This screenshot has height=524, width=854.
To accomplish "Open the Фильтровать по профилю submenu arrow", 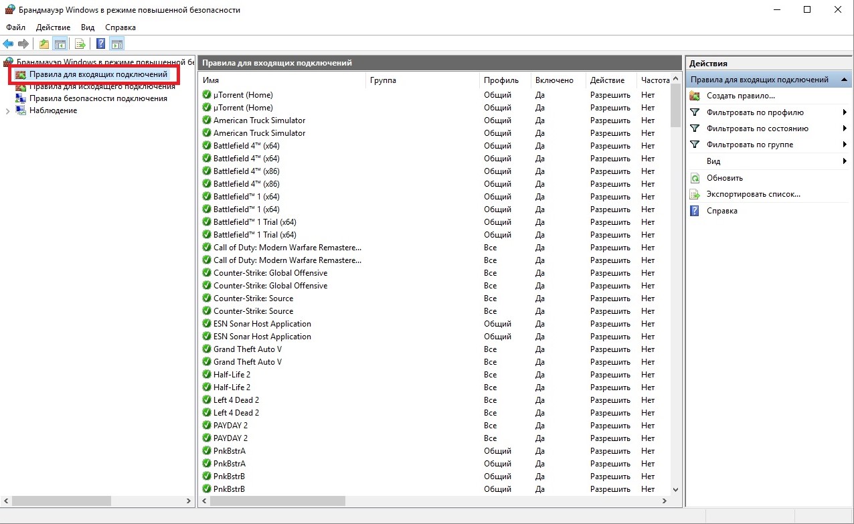I will (x=845, y=112).
